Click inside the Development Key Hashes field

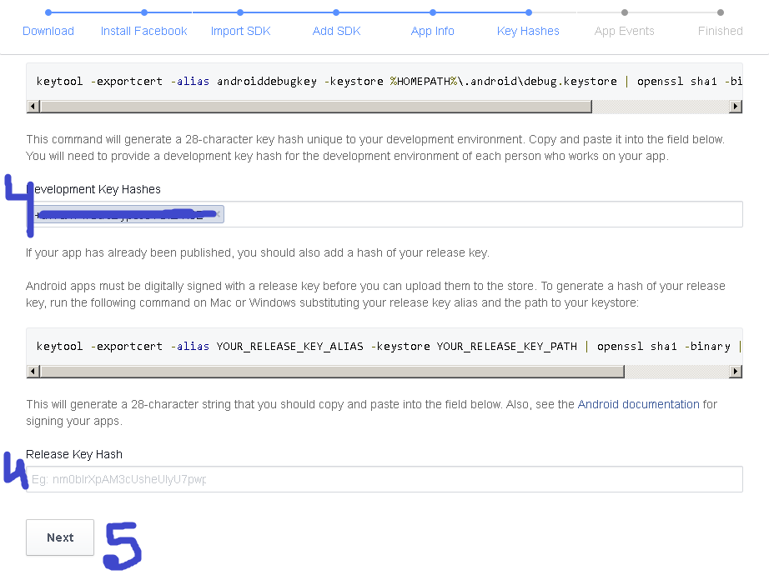[x=417, y=213]
